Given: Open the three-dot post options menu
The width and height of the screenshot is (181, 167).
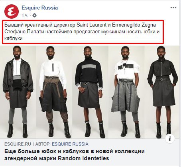Looking at the screenshot, I should (x=173, y=8).
